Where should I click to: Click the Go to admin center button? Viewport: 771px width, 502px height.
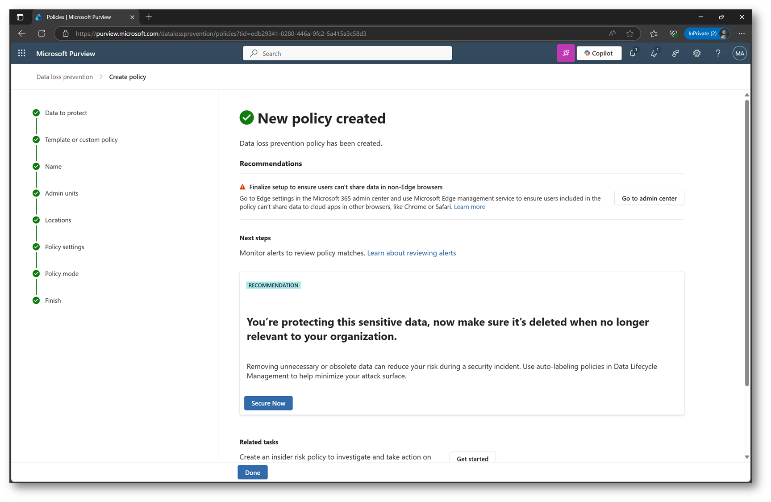tap(649, 198)
